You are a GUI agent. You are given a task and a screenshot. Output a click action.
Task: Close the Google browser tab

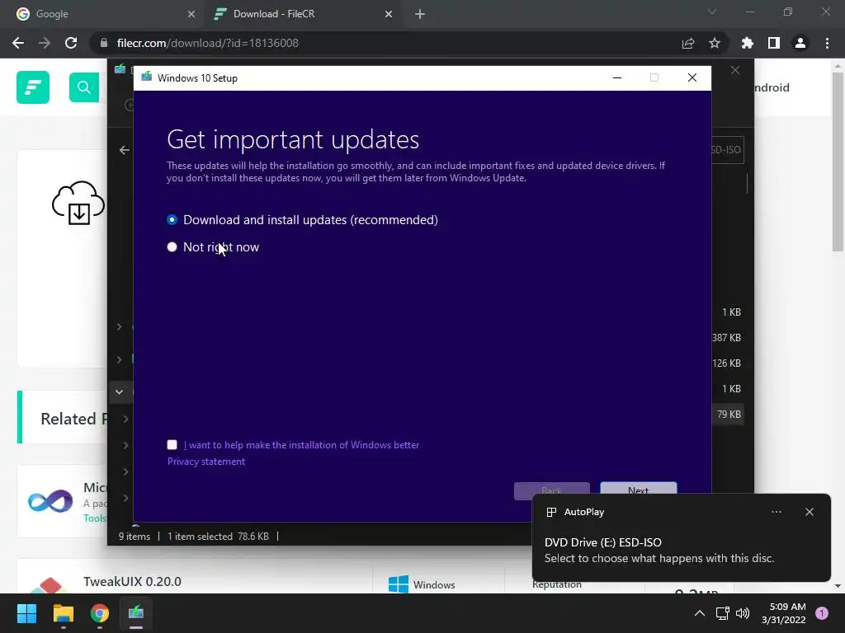[x=191, y=14]
